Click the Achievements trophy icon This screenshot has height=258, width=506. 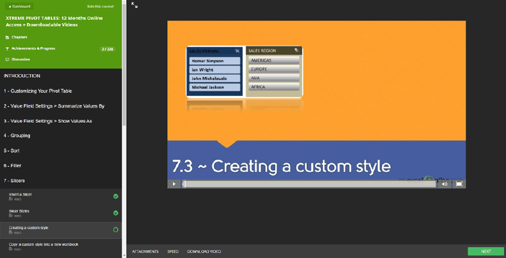[x=7, y=49]
